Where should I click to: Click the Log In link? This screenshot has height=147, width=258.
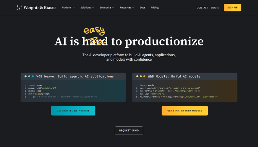point(215,7)
